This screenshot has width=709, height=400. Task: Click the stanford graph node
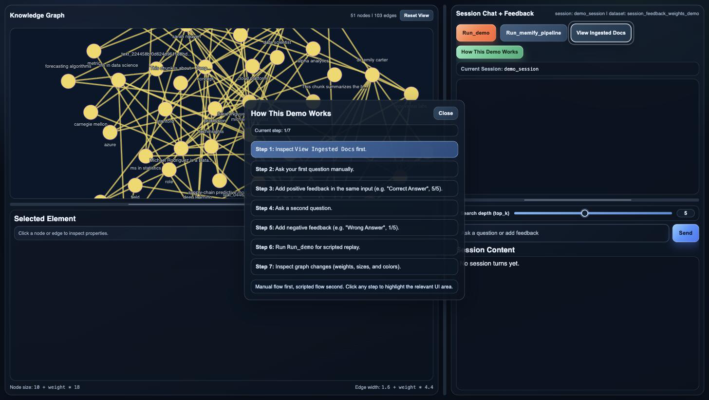pos(165,109)
